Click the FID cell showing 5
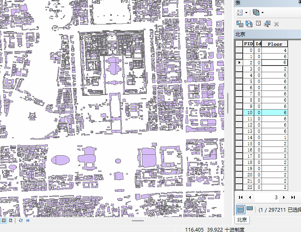 (x=248, y=81)
